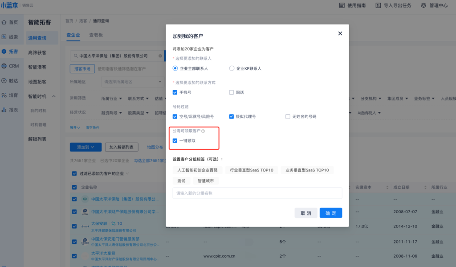Image resolution: width=456 pixels, height=267 pixels.
Task: Select the 企业KP联系人 radio option
Action: coord(232,68)
